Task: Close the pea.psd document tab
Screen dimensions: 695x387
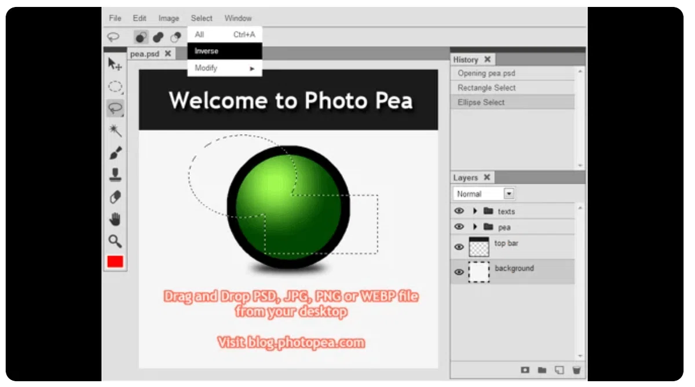Action: tap(168, 53)
